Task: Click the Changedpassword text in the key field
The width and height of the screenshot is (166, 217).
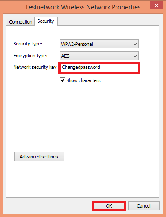Action: (81, 67)
